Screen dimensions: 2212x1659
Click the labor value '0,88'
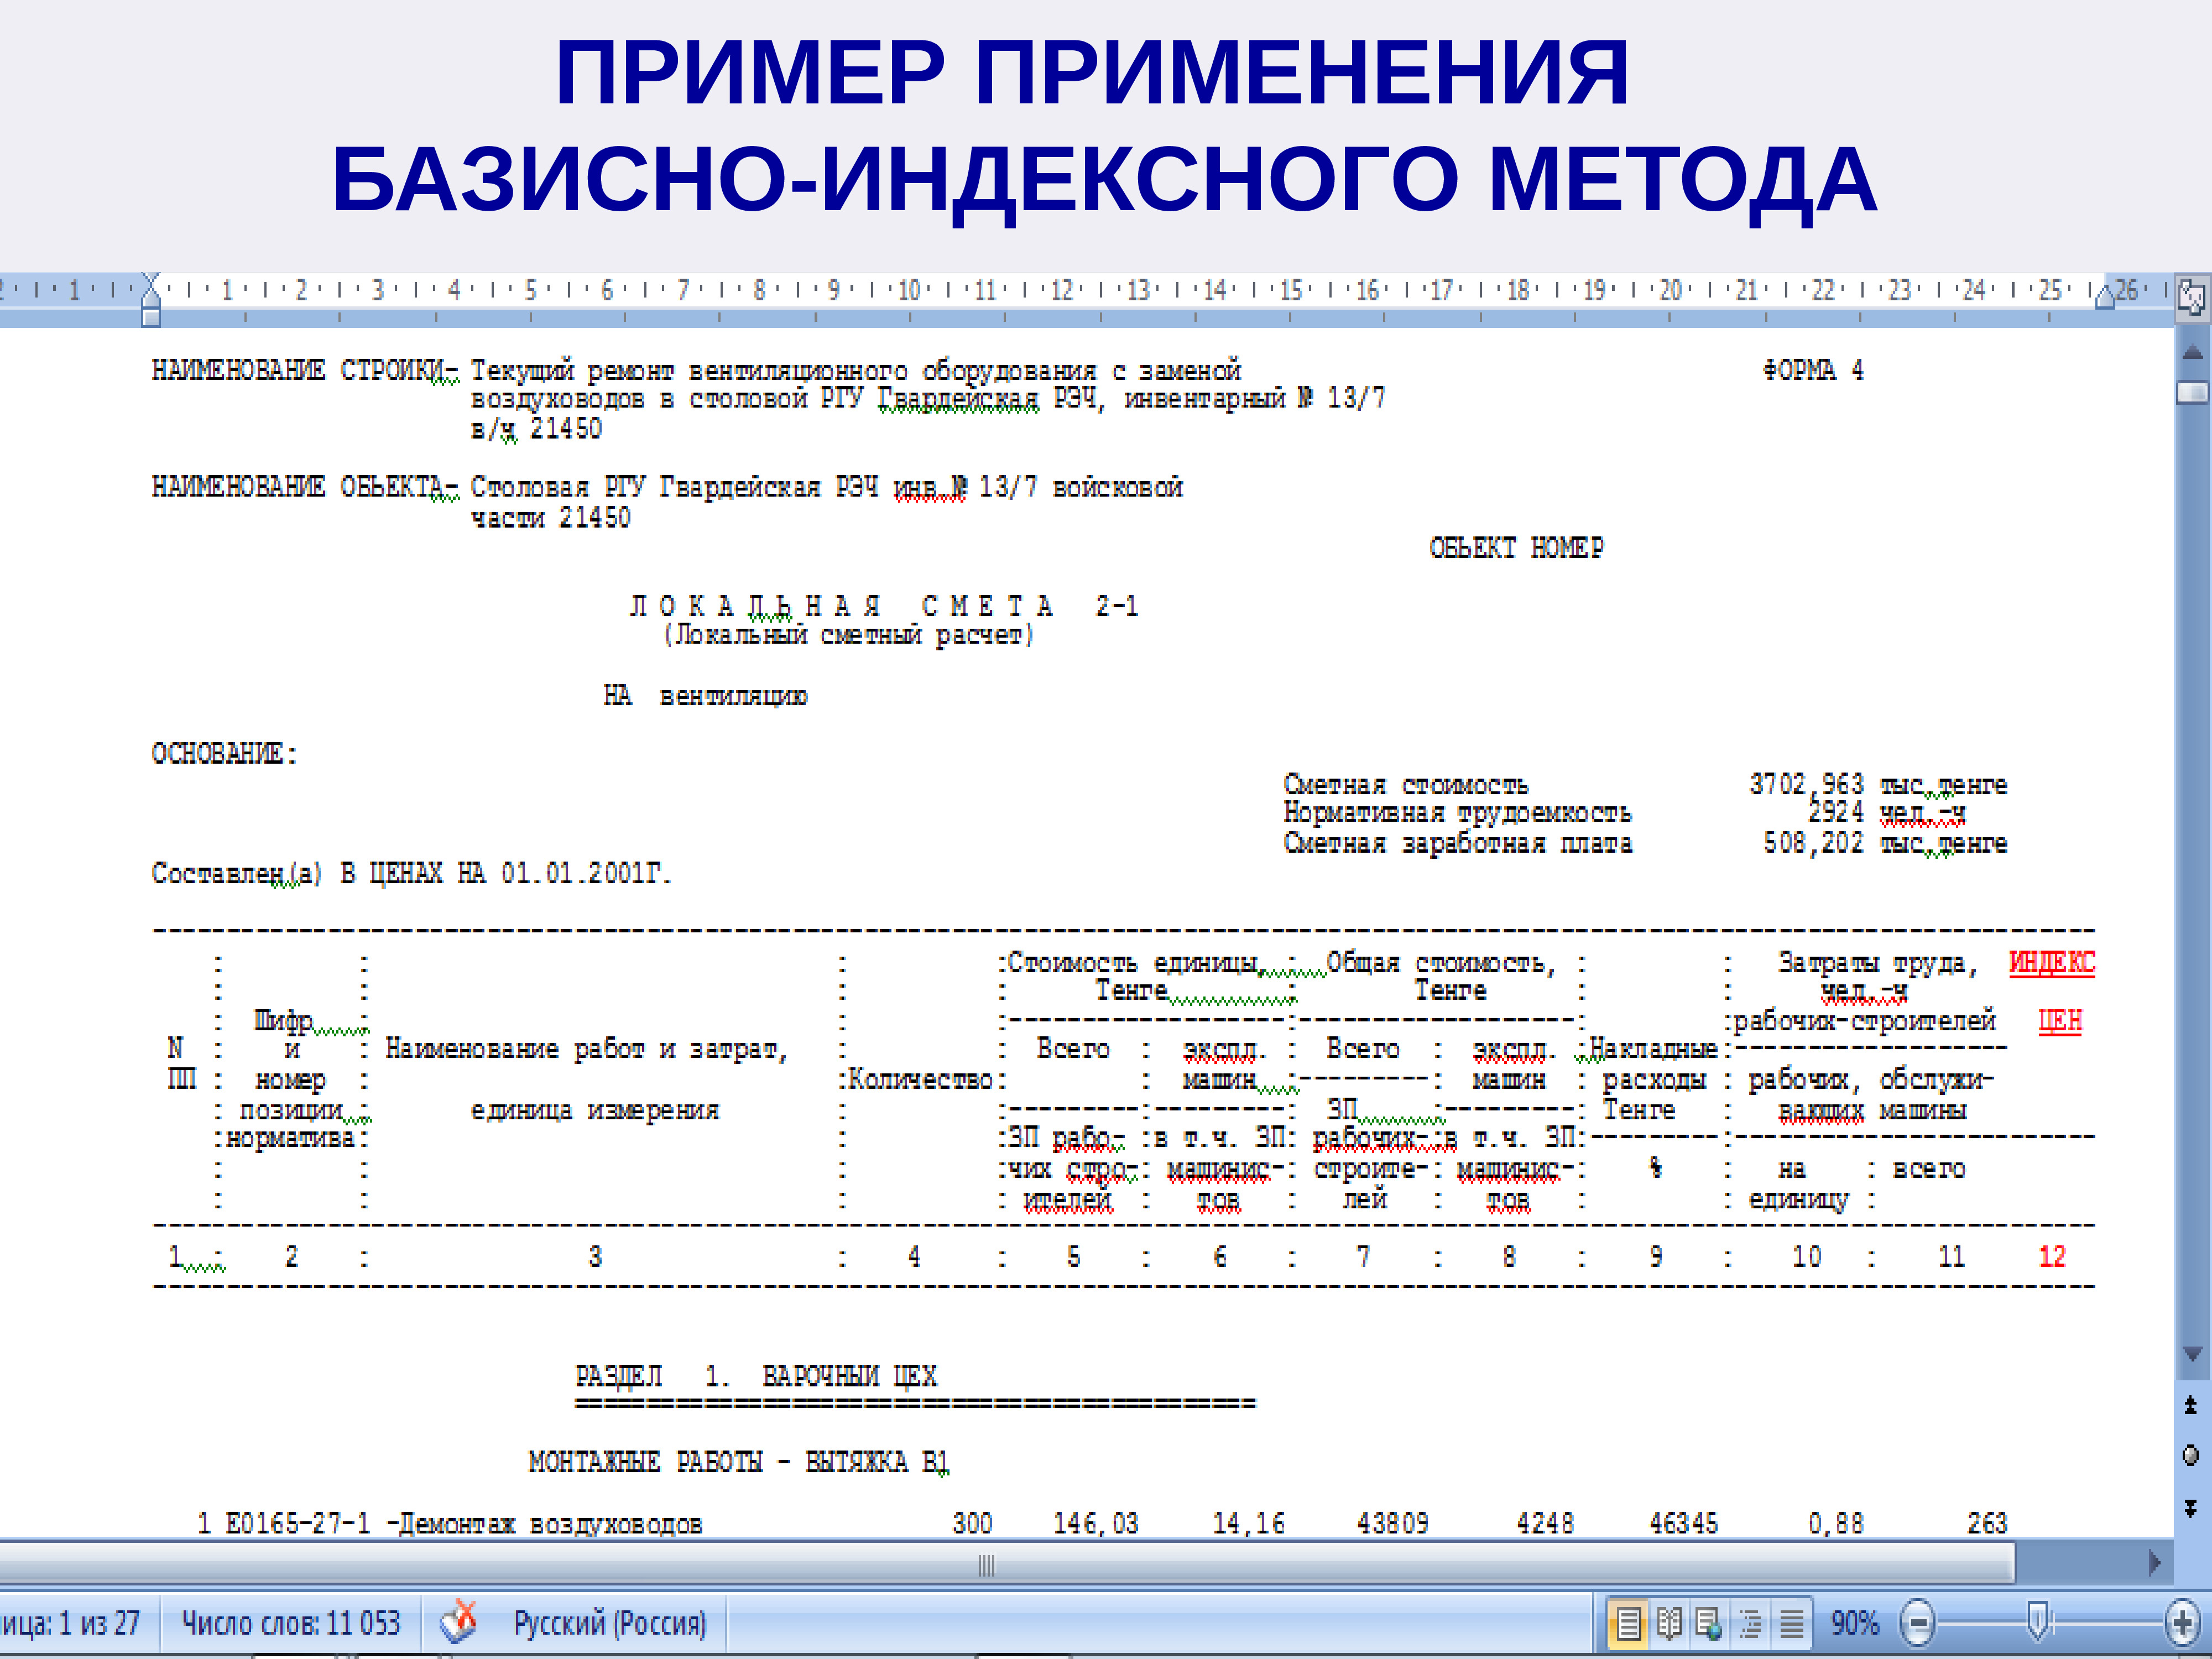point(1836,1524)
